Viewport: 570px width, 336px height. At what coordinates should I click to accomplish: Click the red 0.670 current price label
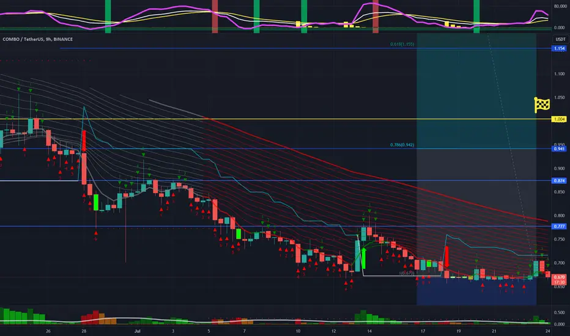pos(559,277)
